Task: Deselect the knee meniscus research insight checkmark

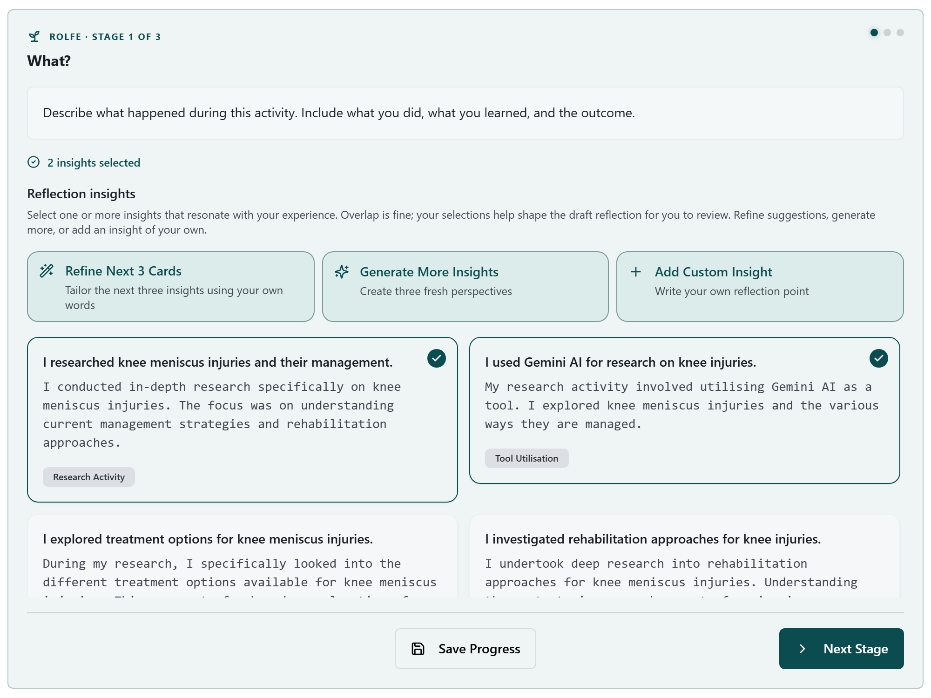Action: [437, 358]
